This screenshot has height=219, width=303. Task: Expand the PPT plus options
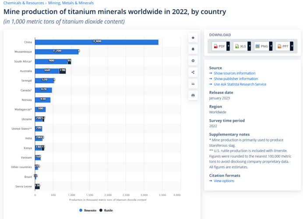pos(292,46)
